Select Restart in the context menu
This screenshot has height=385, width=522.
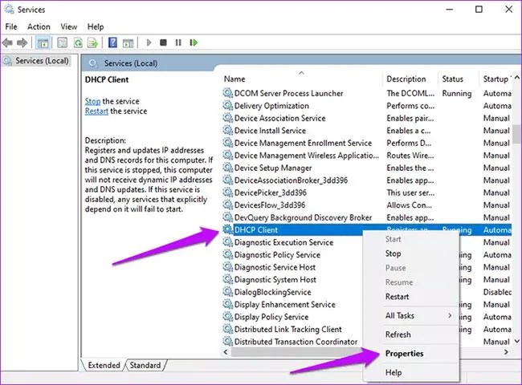pos(397,297)
